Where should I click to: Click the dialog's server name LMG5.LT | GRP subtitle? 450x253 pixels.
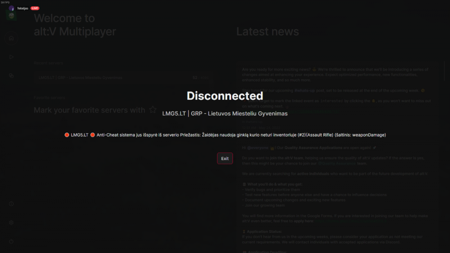click(225, 113)
